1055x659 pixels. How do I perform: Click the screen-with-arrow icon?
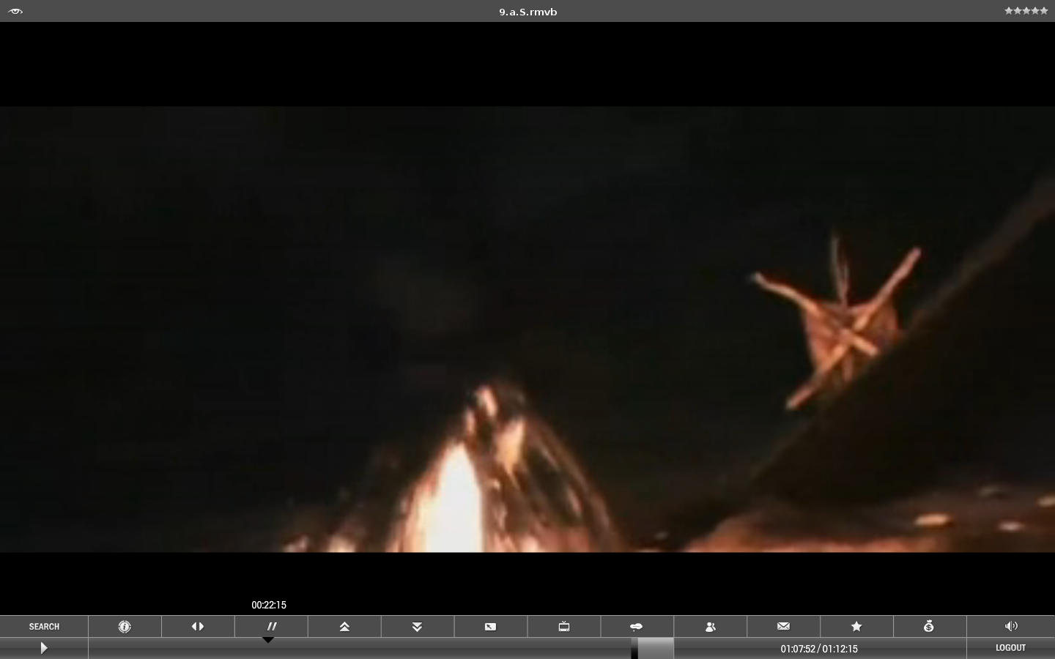[491, 627]
